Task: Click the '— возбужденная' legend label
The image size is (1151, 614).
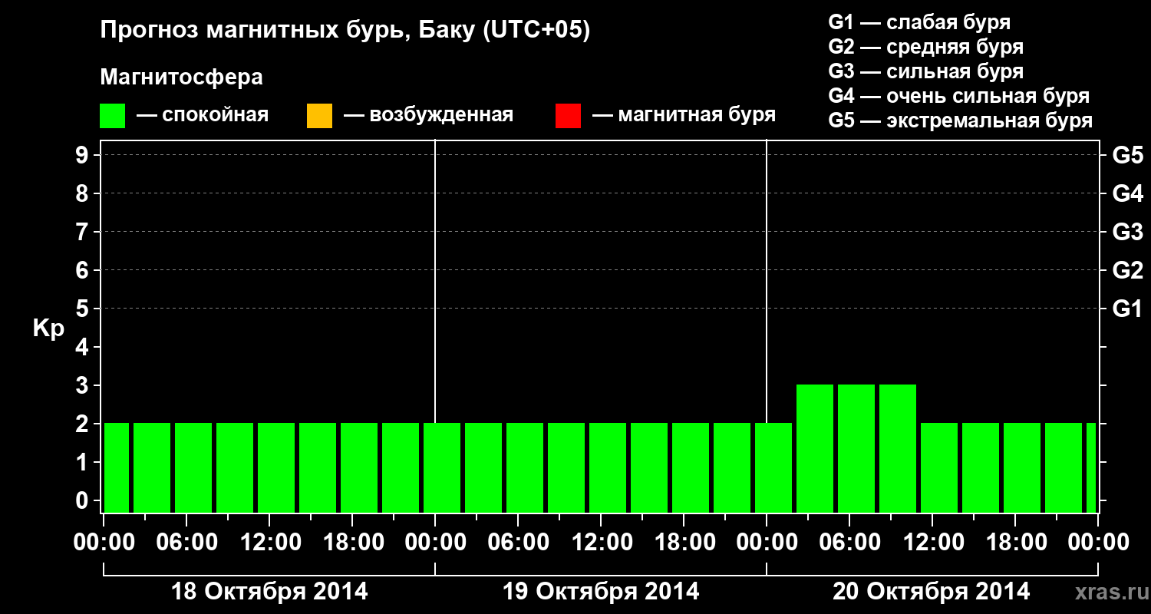Action: pos(428,115)
